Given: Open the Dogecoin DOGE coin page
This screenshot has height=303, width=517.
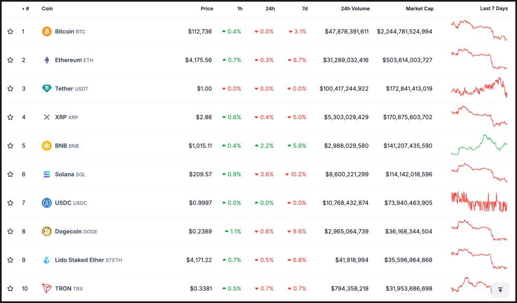Looking at the screenshot, I should pyautogui.click(x=76, y=231).
